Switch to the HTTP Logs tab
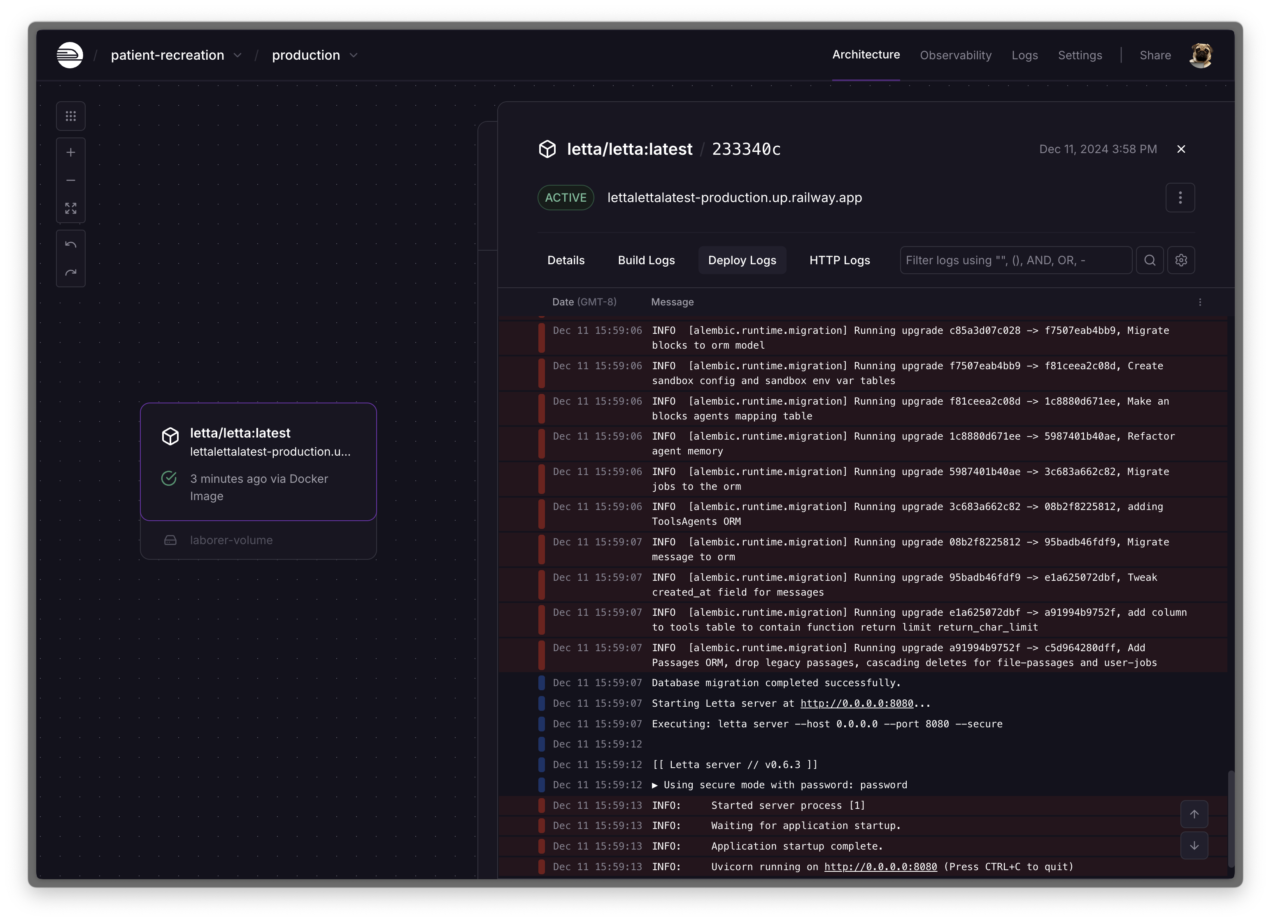This screenshot has width=1271, height=922. coord(839,260)
